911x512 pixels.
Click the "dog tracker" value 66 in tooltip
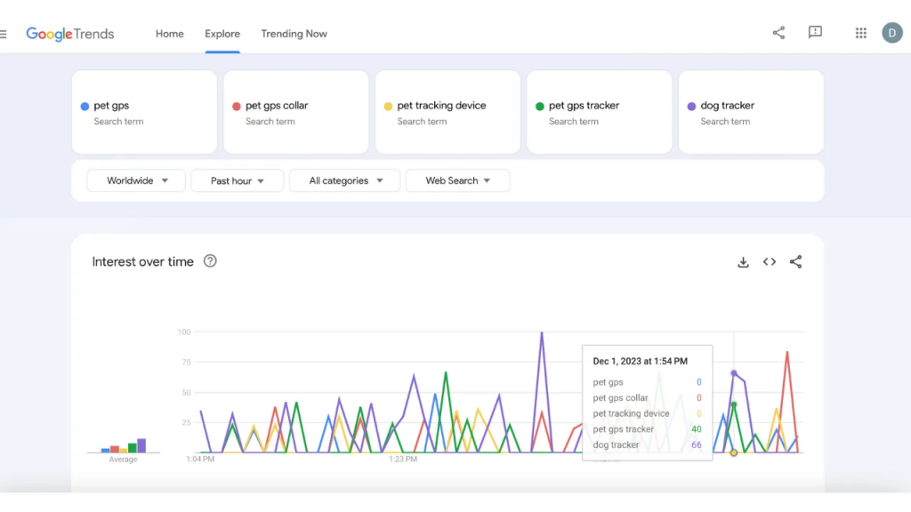pyautogui.click(x=696, y=445)
